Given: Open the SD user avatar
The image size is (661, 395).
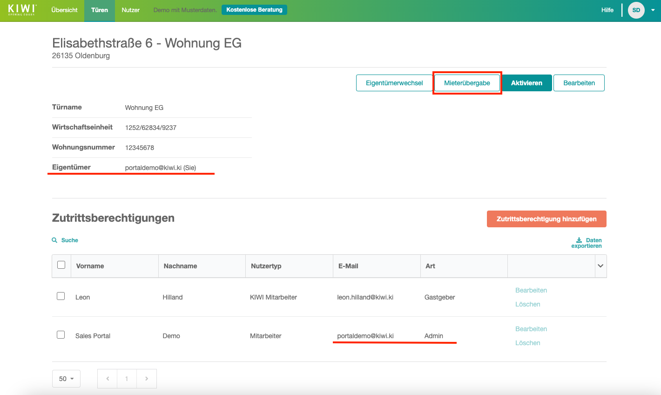Looking at the screenshot, I should [x=636, y=10].
